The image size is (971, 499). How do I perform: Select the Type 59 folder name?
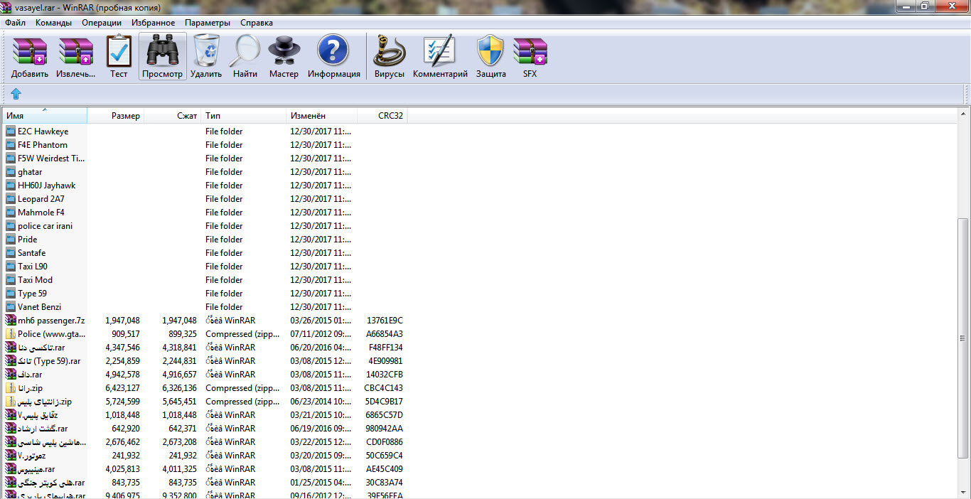(32, 294)
